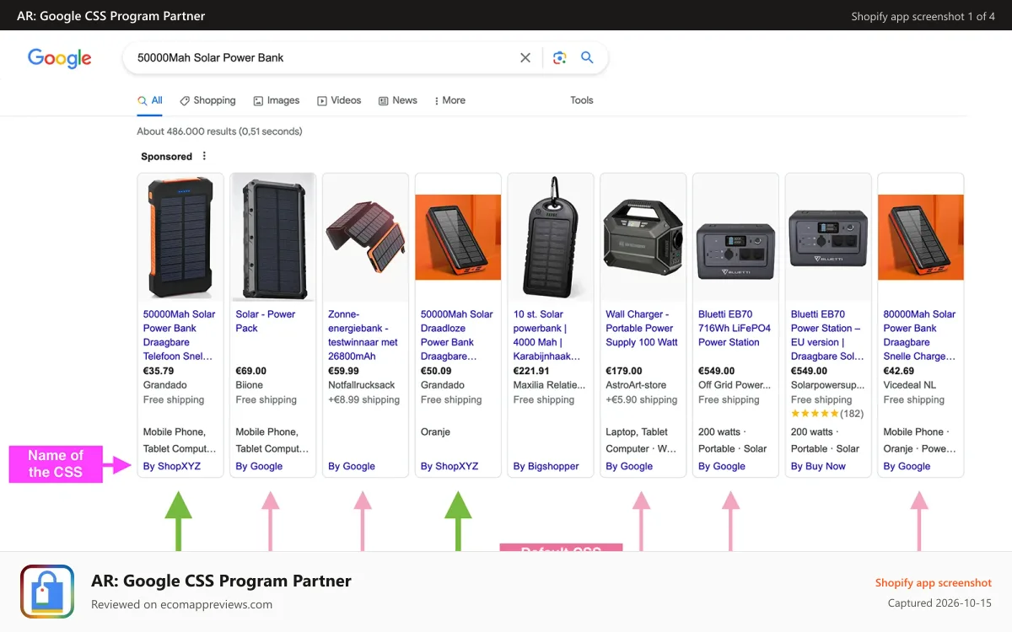Open the Solar - Power Pack product image

tap(273, 238)
